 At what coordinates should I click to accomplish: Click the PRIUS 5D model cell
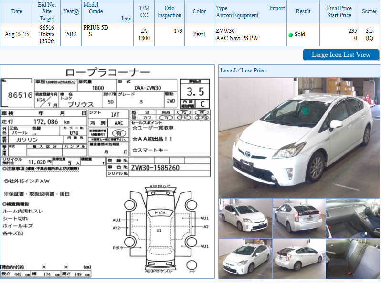(96, 28)
